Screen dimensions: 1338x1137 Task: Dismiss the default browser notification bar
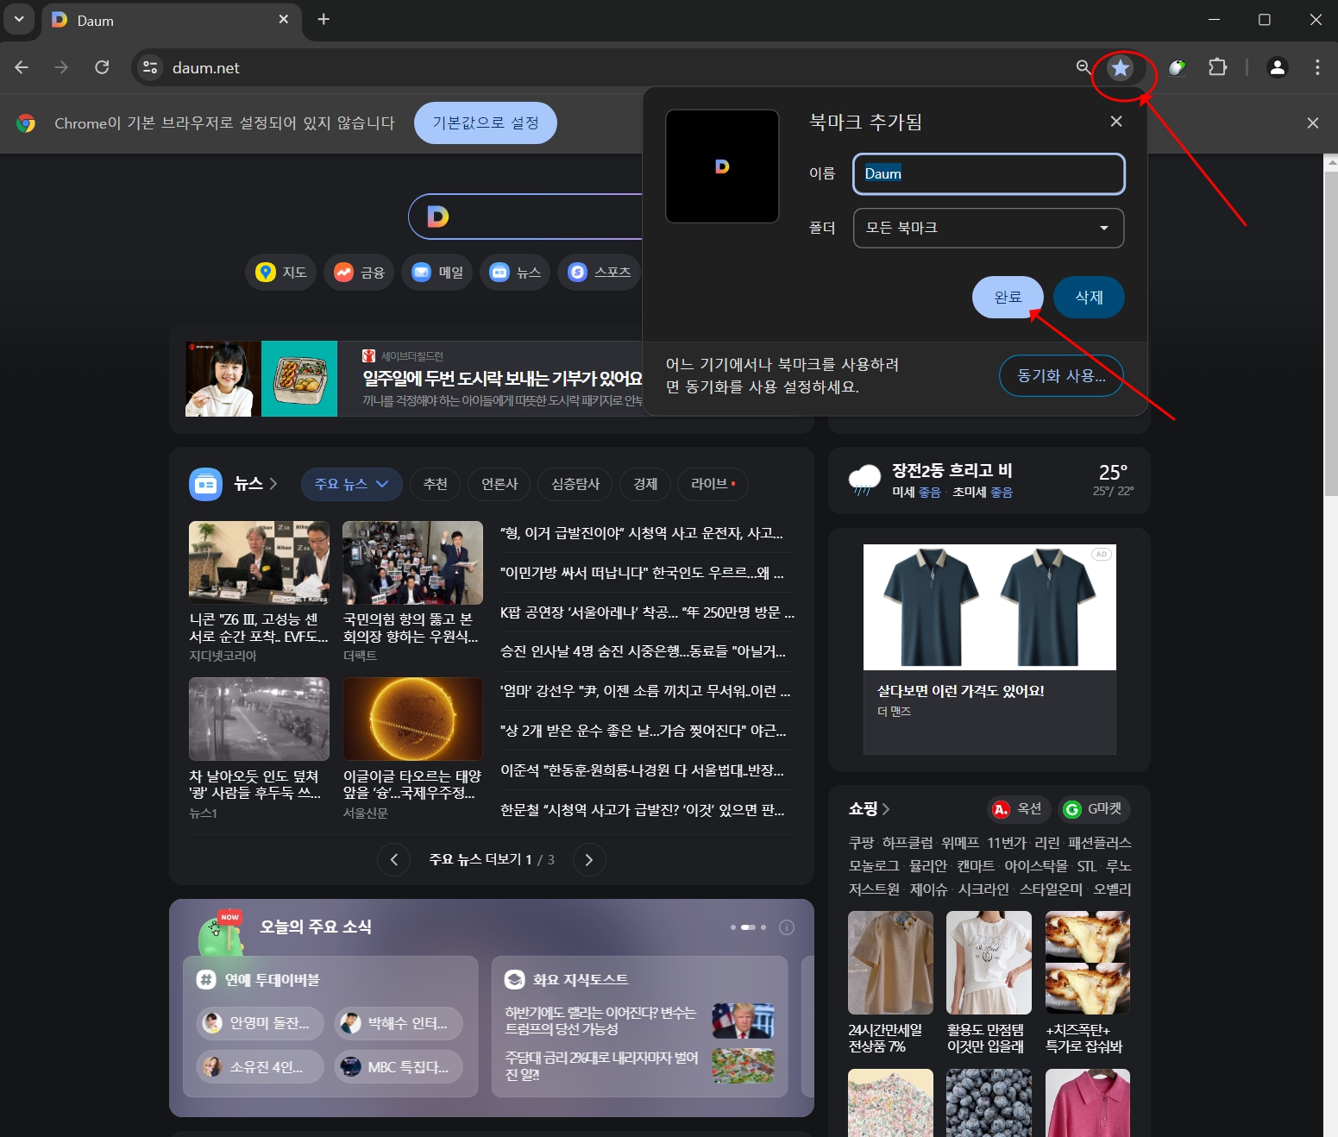[1313, 123]
